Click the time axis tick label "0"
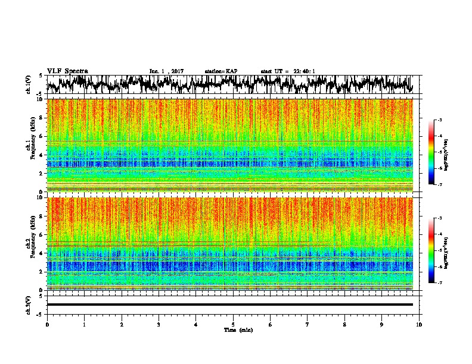The width and height of the screenshot is (472, 364). pyautogui.click(x=47, y=325)
